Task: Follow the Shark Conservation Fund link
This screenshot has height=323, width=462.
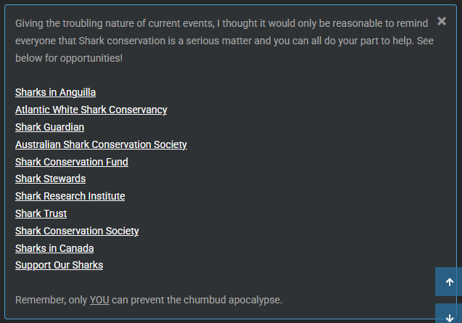Action: [72, 162]
